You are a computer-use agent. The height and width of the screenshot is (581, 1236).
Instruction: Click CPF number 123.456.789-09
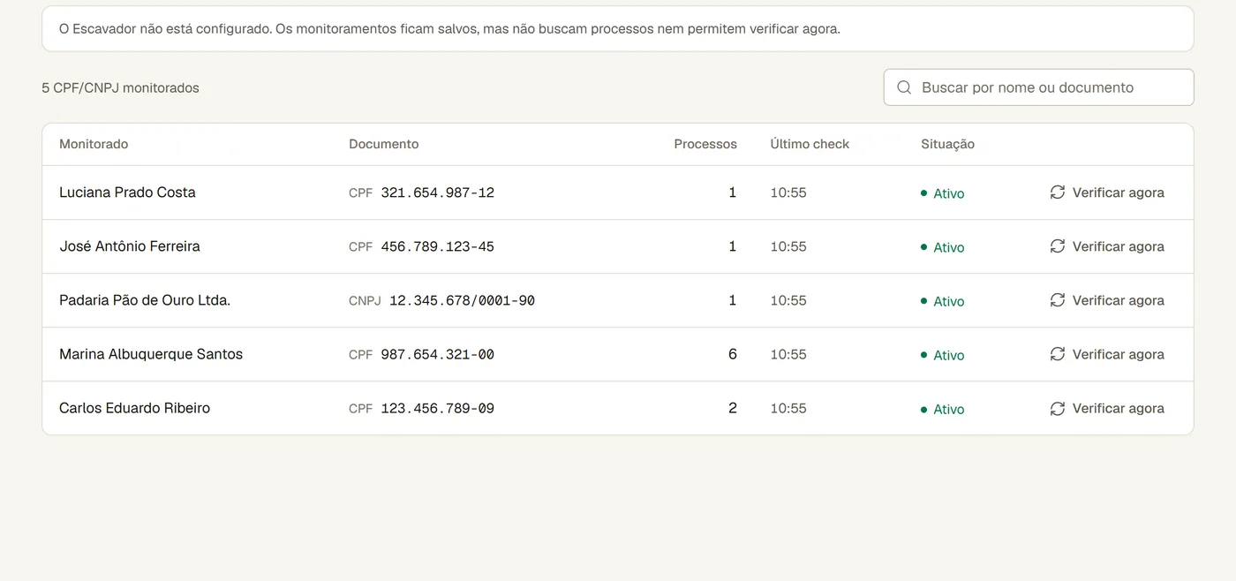point(437,408)
